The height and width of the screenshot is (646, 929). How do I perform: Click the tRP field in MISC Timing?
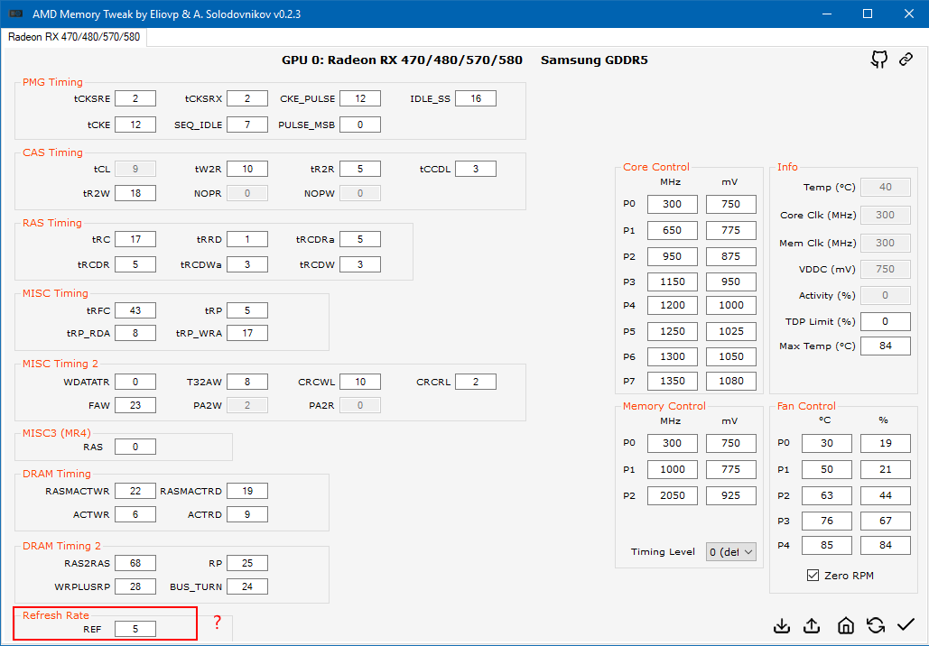coord(247,311)
